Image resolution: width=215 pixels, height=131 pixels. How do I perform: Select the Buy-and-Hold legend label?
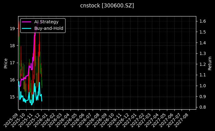point(49,28)
